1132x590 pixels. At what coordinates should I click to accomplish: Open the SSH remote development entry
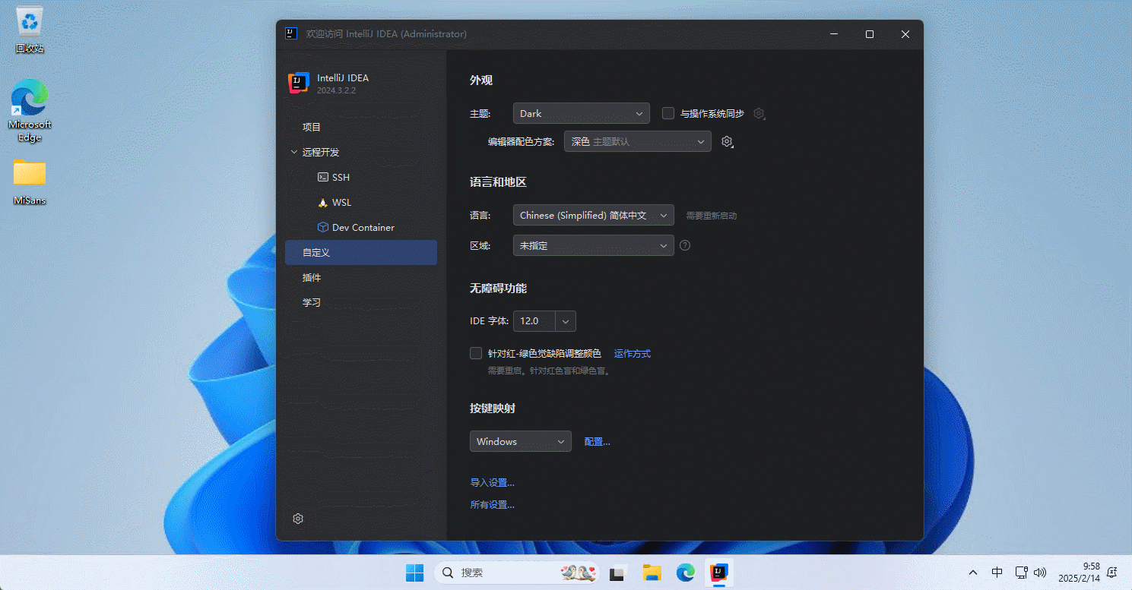341,177
